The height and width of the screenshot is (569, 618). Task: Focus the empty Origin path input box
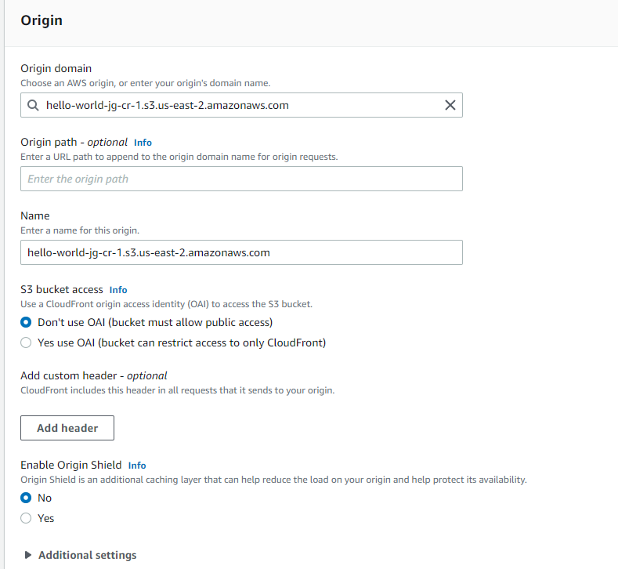(x=241, y=179)
